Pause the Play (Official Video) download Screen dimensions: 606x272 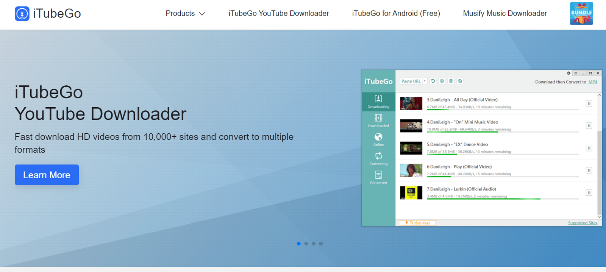[x=589, y=170]
